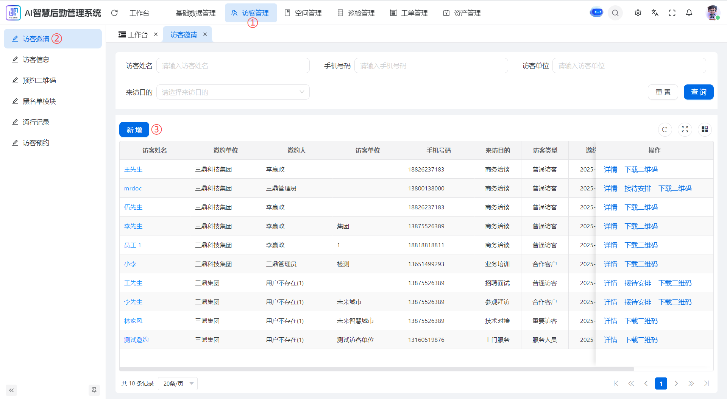727x399 pixels.
Task: Expand the table to fullscreen
Action: click(685, 129)
